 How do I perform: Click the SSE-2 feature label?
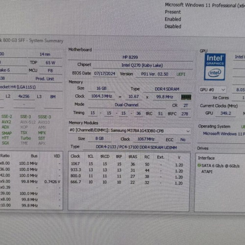coord(7,117)
